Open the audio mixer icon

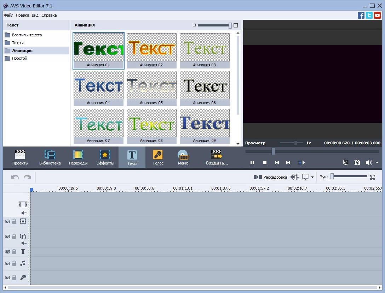pos(294,177)
